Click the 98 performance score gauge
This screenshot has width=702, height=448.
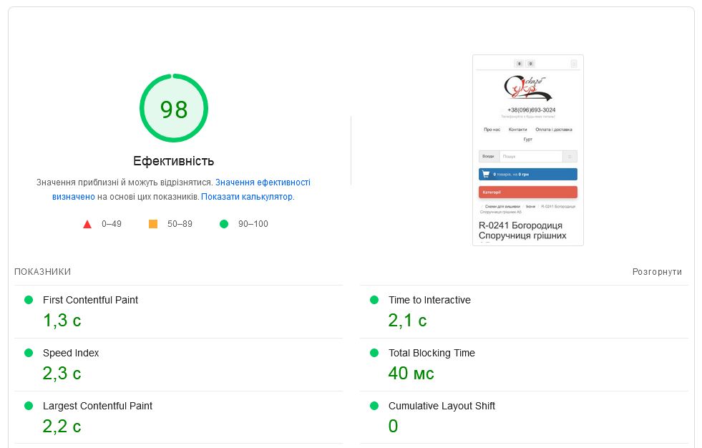tap(174, 109)
